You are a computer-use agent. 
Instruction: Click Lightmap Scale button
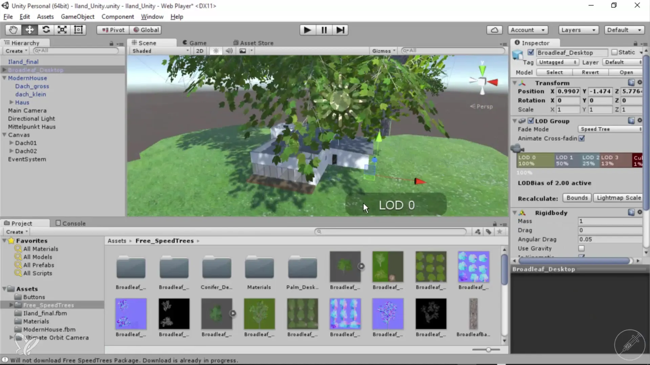point(619,198)
